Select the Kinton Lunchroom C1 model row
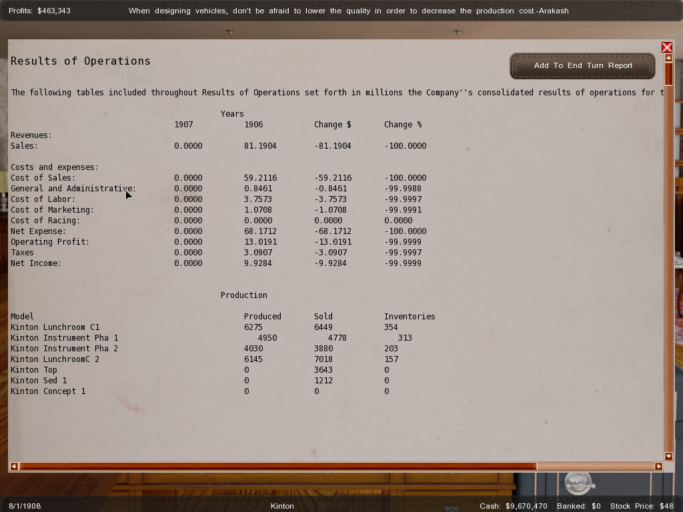 tap(55, 327)
